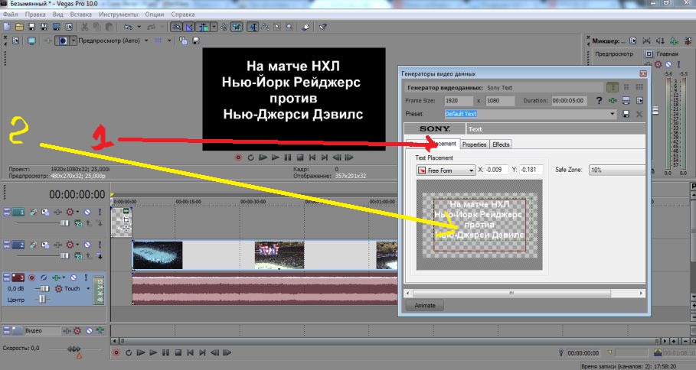
Task: Open the Инструменты menu
Action: 119,15
